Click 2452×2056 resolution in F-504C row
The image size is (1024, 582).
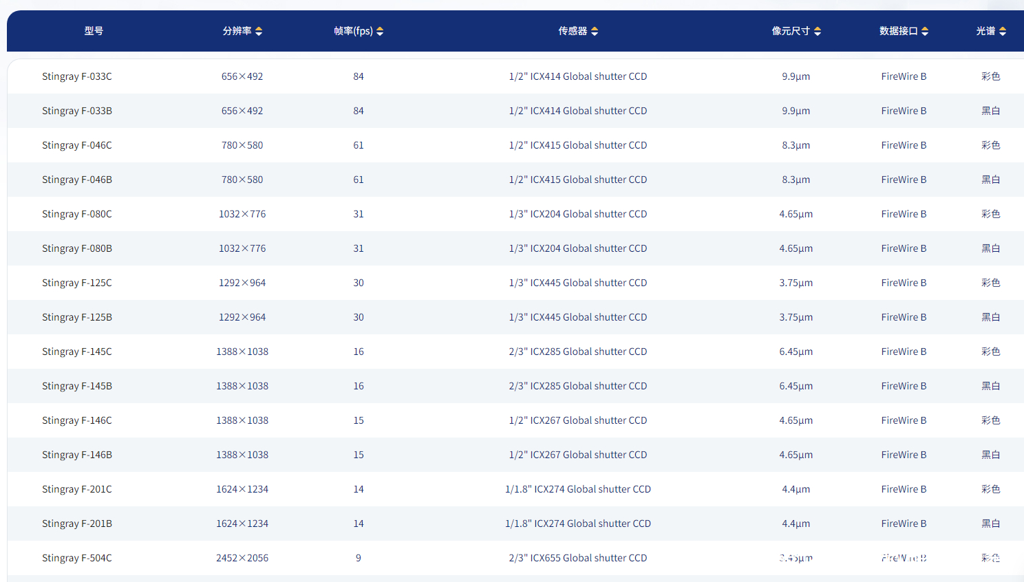(x=242, y=558)
